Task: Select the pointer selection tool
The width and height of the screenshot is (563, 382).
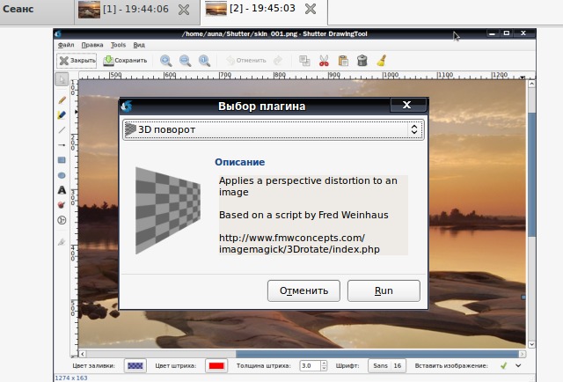Action: pyautogui.click(x=62, y=79)
